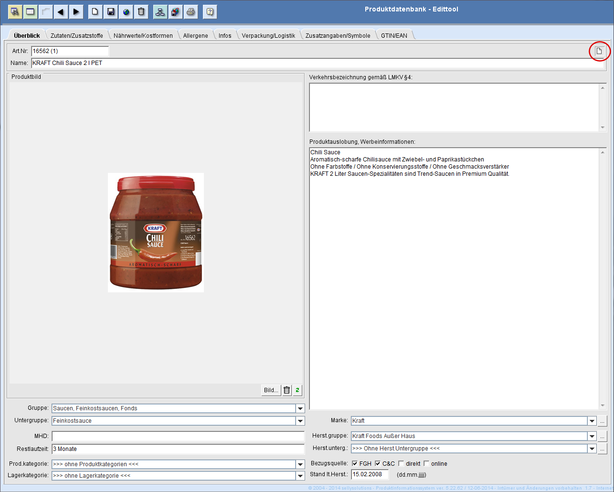The height and width of the screenshot is (492, 614).
Task: Click the Stand lt.Herst. date field
Action: point(370,475)
